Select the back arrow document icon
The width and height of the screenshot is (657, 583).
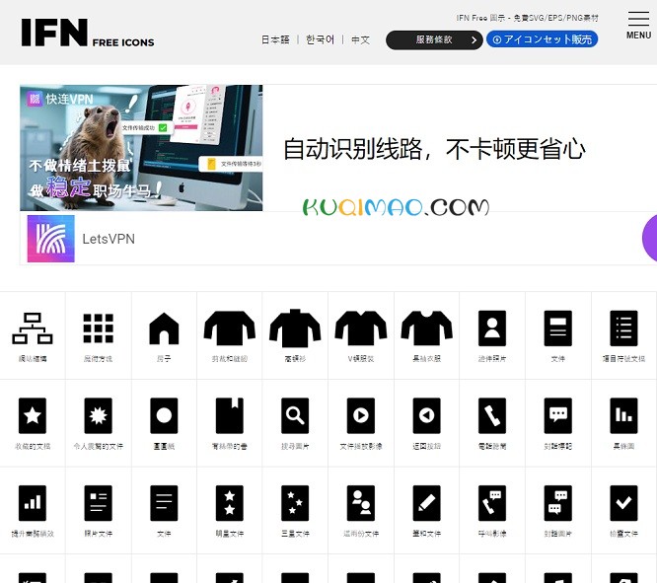[426, 415]
